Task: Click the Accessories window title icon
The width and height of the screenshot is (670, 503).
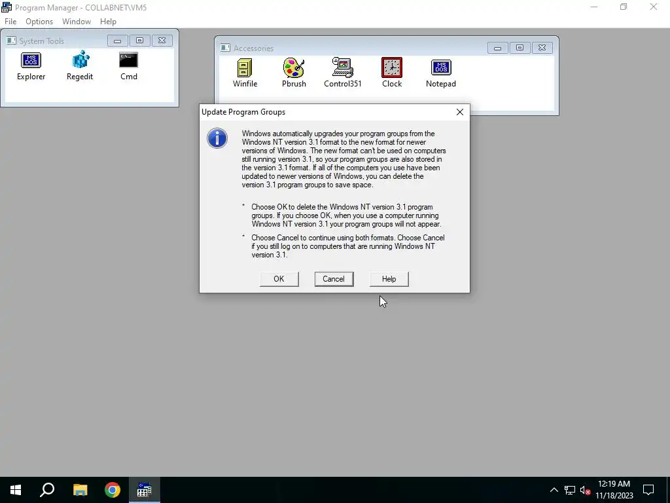Action: 225,48
